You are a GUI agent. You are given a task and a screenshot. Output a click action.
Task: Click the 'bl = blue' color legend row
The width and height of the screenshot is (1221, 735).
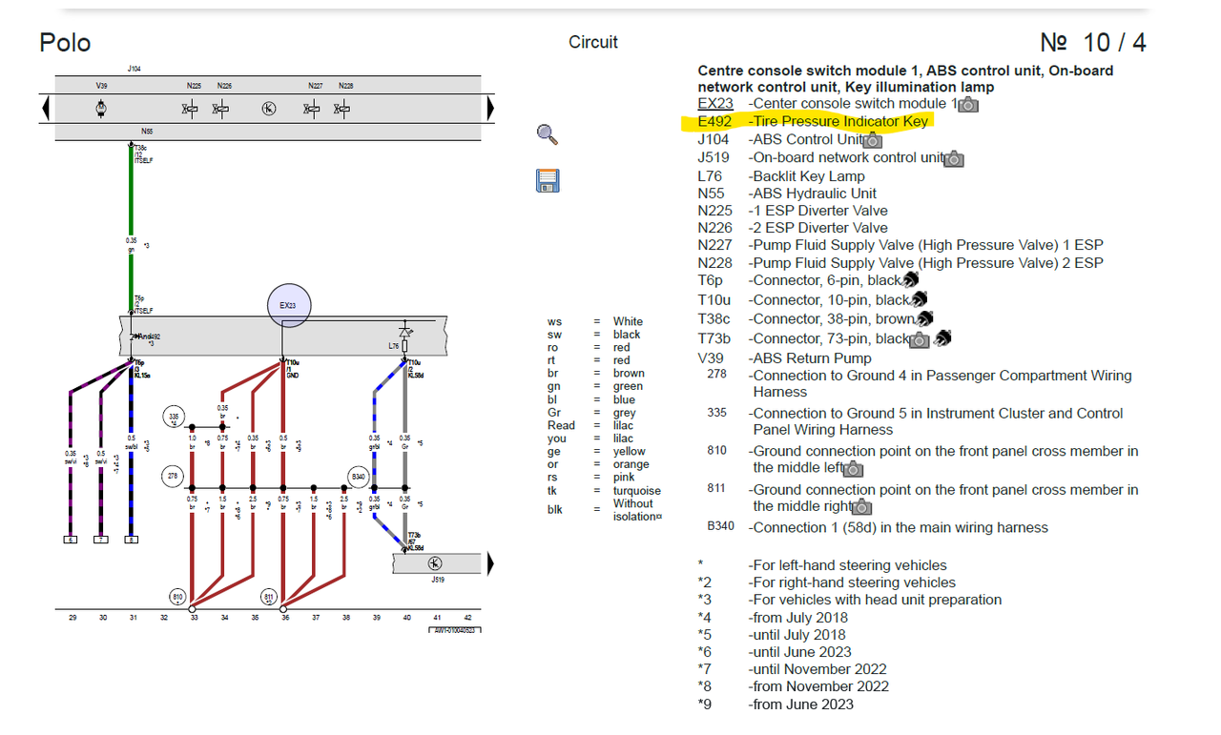tap(590, 400)
